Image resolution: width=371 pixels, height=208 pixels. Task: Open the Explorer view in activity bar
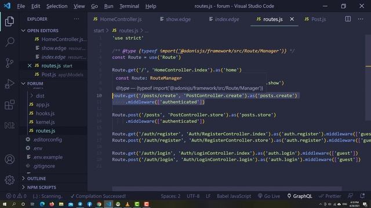[9, 21]
